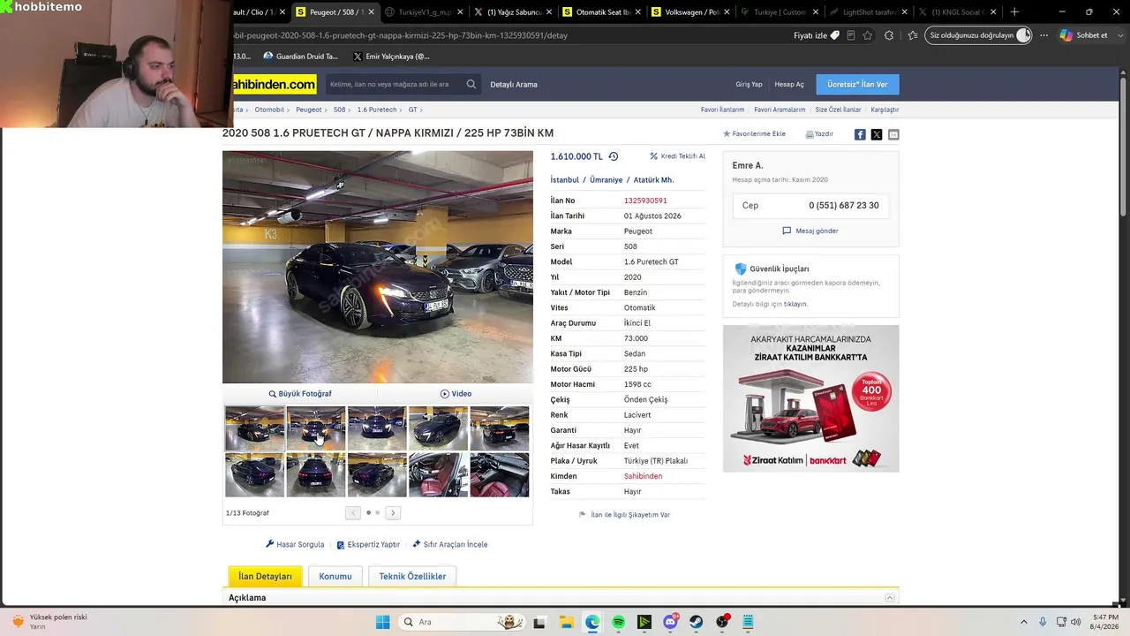Switch to the Otomatik Seat Ibiza tab
Viewport: 1130px width, 636px height.
pos(601,12)
